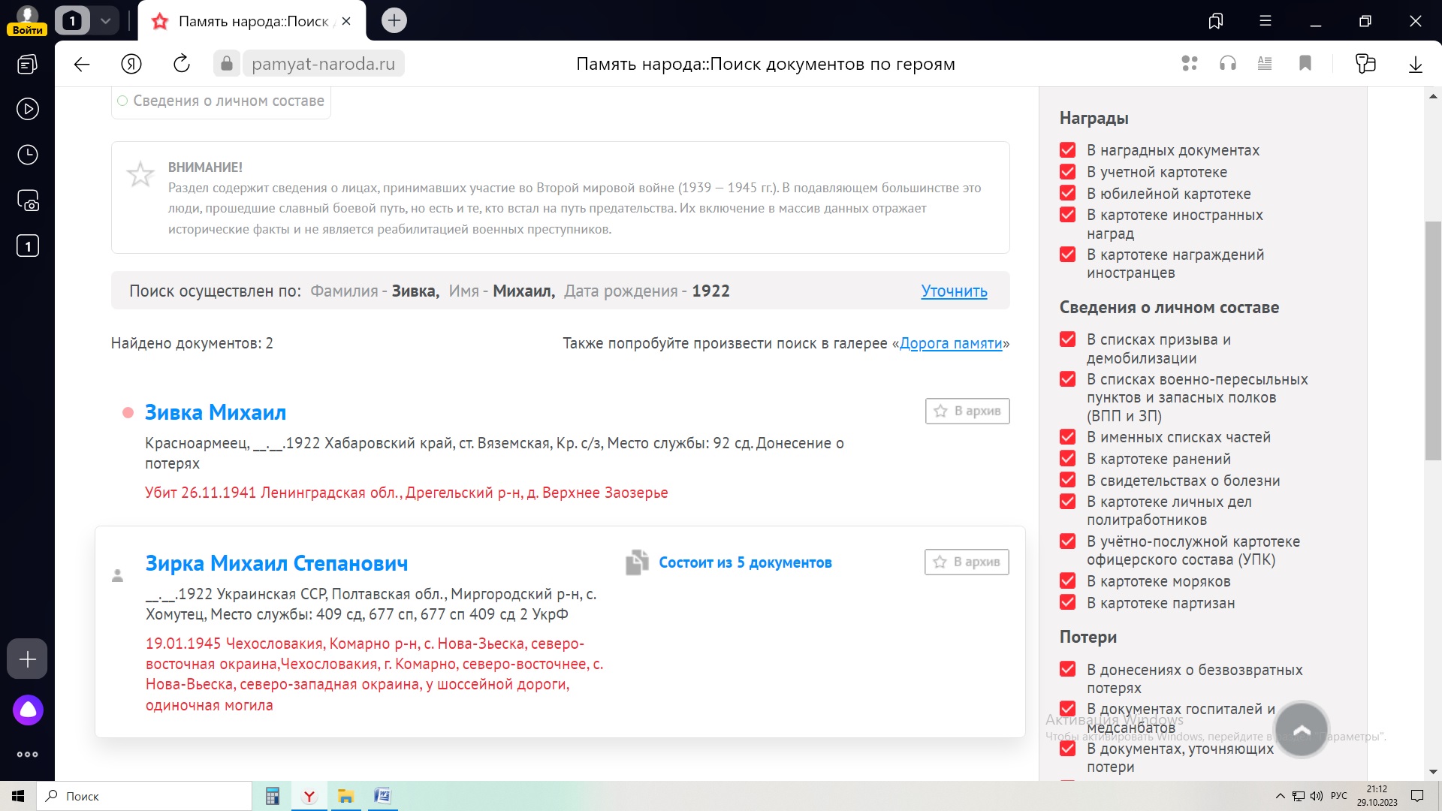The image size is (1442, 811).
Task: Open history clock icon in sidebar
Action: point(28,155)
